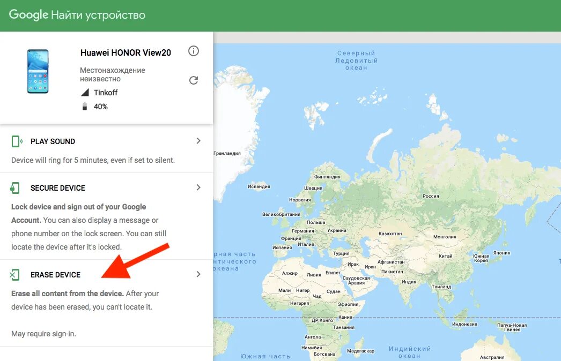The image size is (561, 361).
Task: Click Индия label on the map
Action: click(x=409, y=282)
